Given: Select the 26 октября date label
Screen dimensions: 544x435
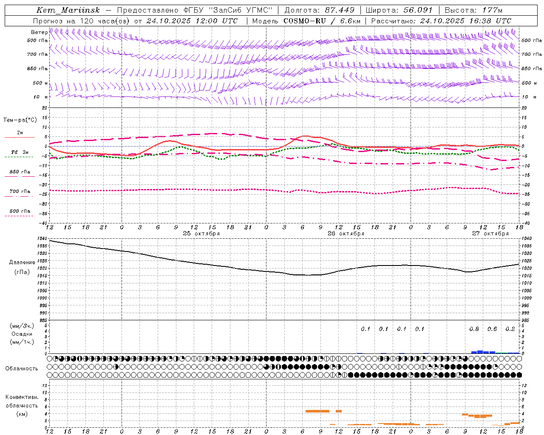Looking at the screenshot, I should [x=346, y=234].
